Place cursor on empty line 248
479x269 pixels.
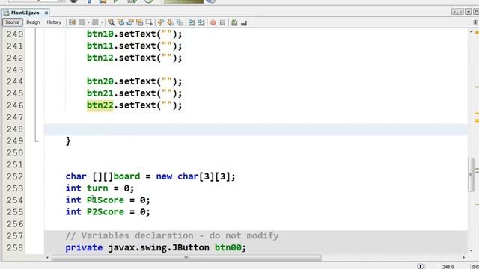tap(256, 129)
